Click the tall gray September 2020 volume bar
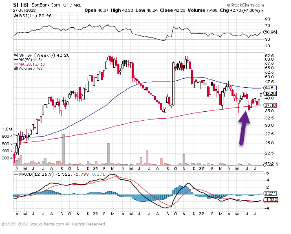The height and width of the screenshot is (234, 291). coord(64,150)
